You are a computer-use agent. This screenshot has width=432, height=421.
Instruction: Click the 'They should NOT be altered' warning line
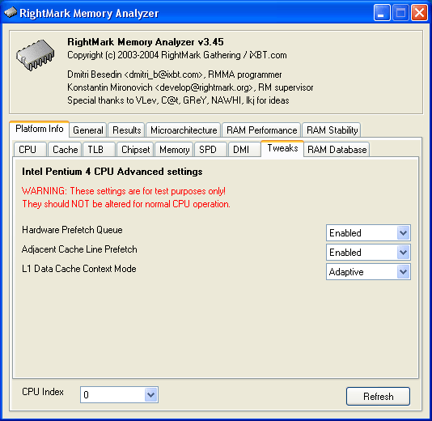click(126, 204)
